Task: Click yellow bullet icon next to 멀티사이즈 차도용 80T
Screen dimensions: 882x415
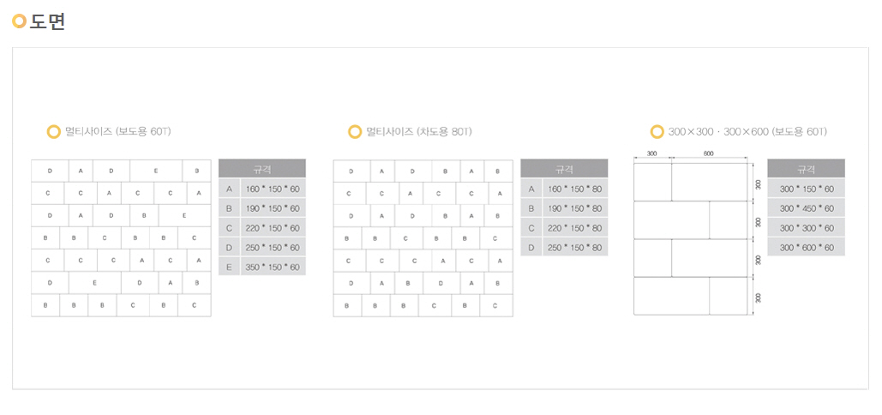Action: [355, 132]
